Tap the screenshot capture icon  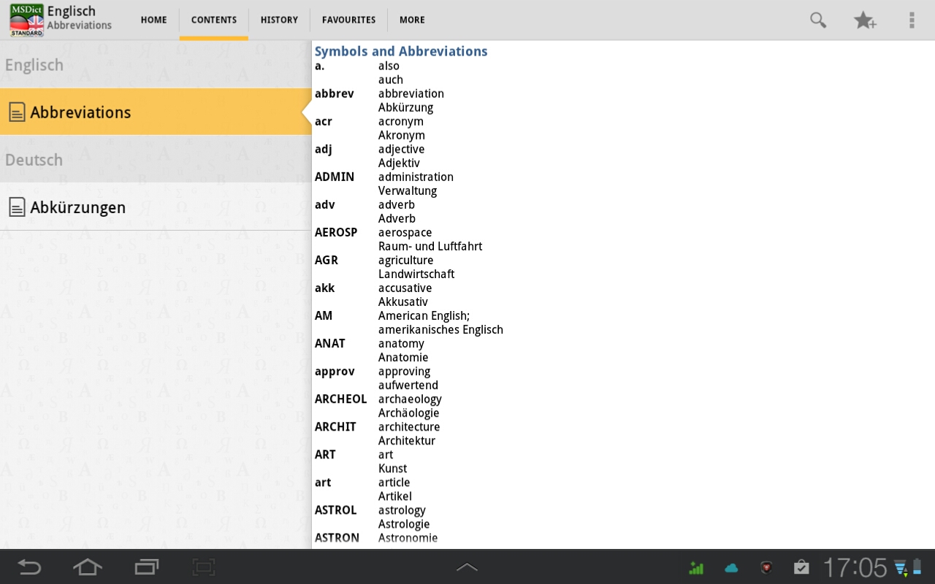click(204, 566)
